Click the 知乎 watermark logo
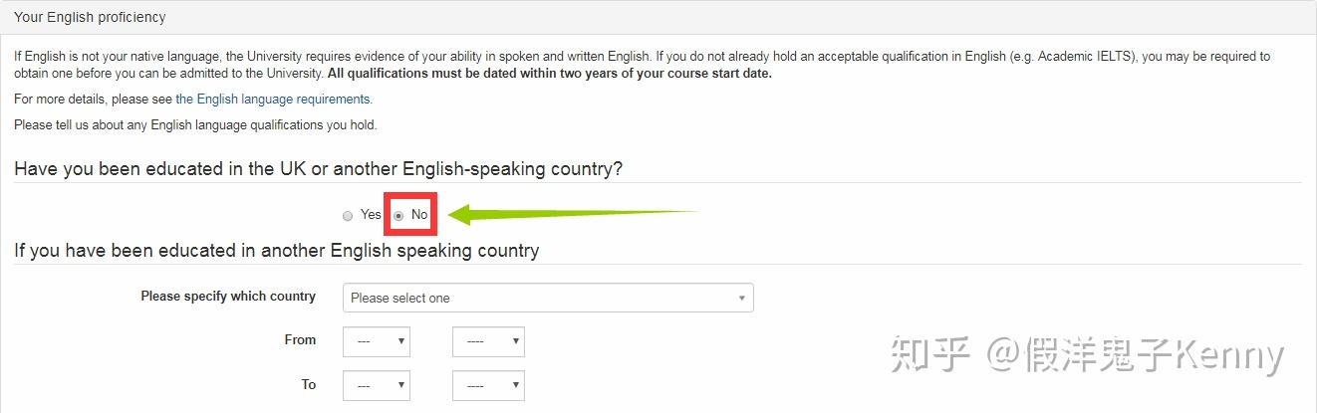The image size is (1317, 413). pyautogui.click(x=930, y=355)
